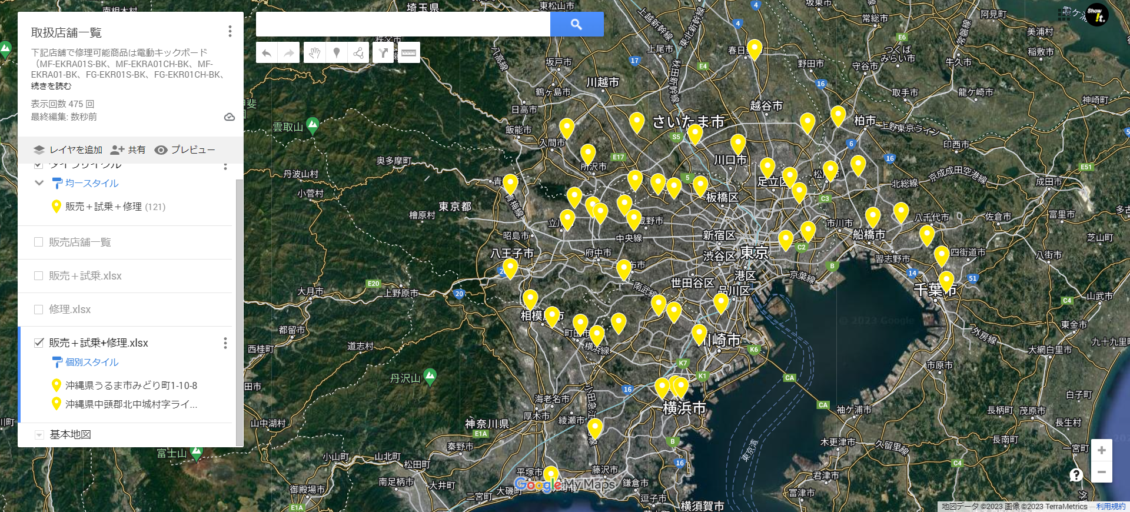Click the yellow pin beside 四街道市
The height and width of the screenshot is (512, 1130).
(x=942, y=256)
